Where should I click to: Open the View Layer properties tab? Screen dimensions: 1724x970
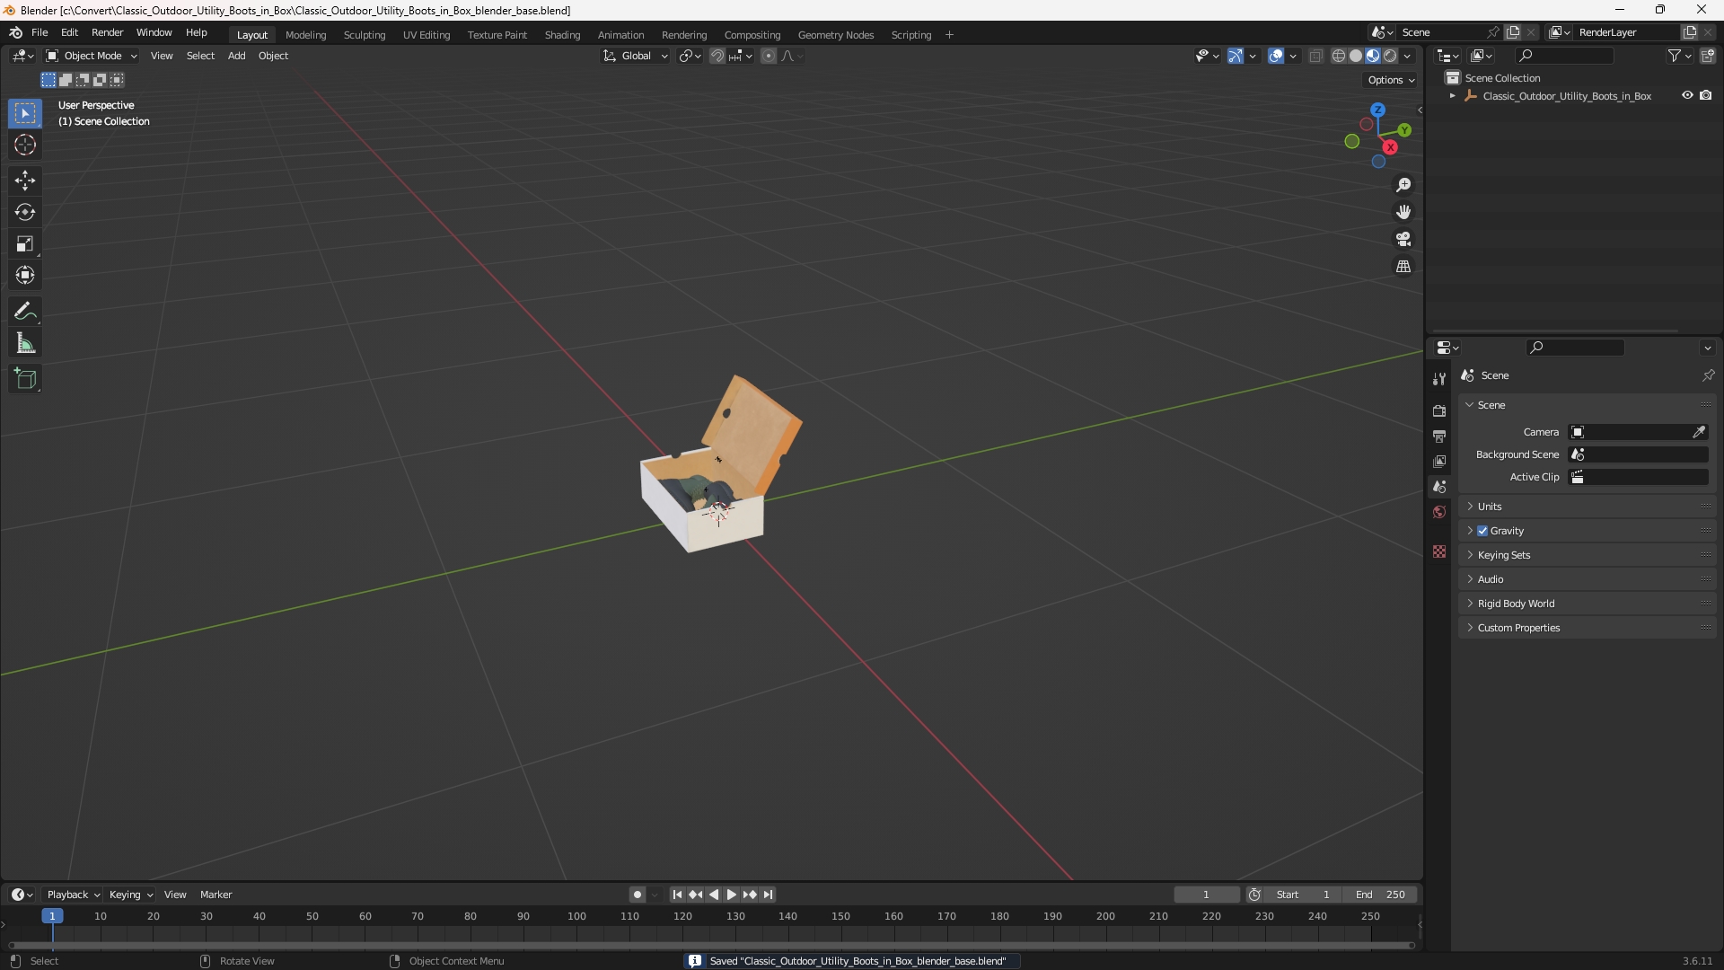point(1439,461)
